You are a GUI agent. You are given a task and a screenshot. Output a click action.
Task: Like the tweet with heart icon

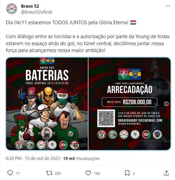(88, 173)
